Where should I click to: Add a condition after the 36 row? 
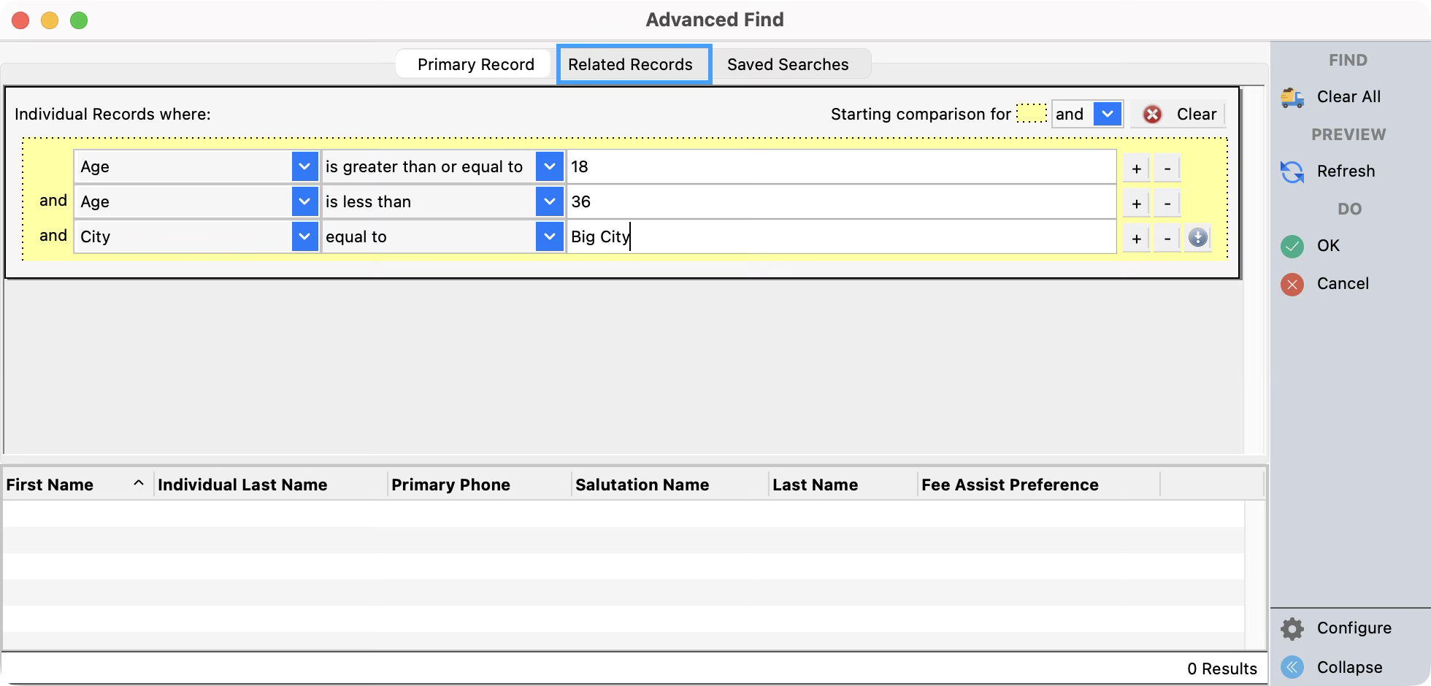tap(1136, 204)
